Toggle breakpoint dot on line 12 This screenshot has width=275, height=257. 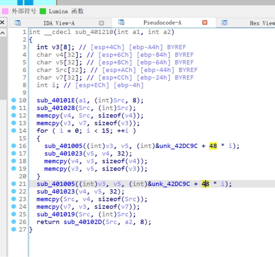point(14,115)
